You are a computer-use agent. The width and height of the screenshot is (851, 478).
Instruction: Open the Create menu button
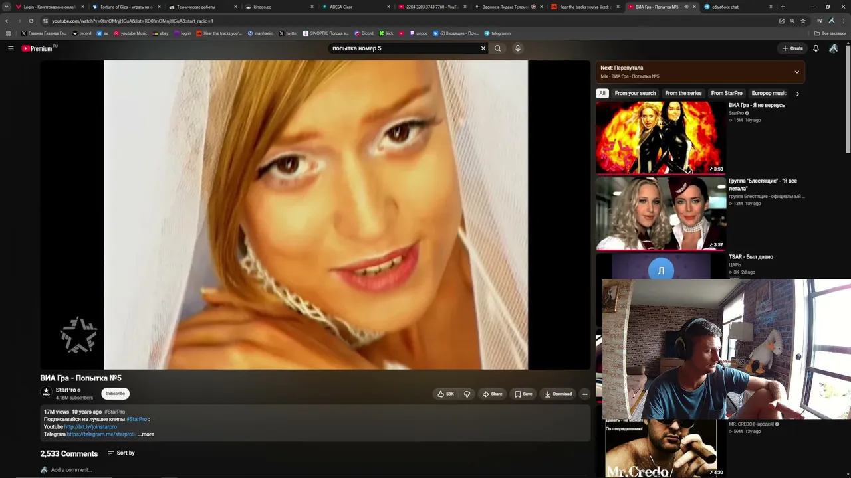coord(792,48)
